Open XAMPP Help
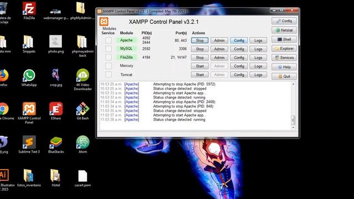This screenshot has width=354, height=199. pyautogui.click(x=284, y=67)
